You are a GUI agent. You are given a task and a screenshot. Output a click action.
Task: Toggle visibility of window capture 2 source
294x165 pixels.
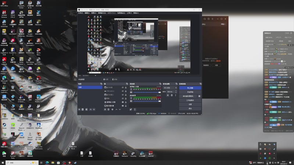(123, 95)
